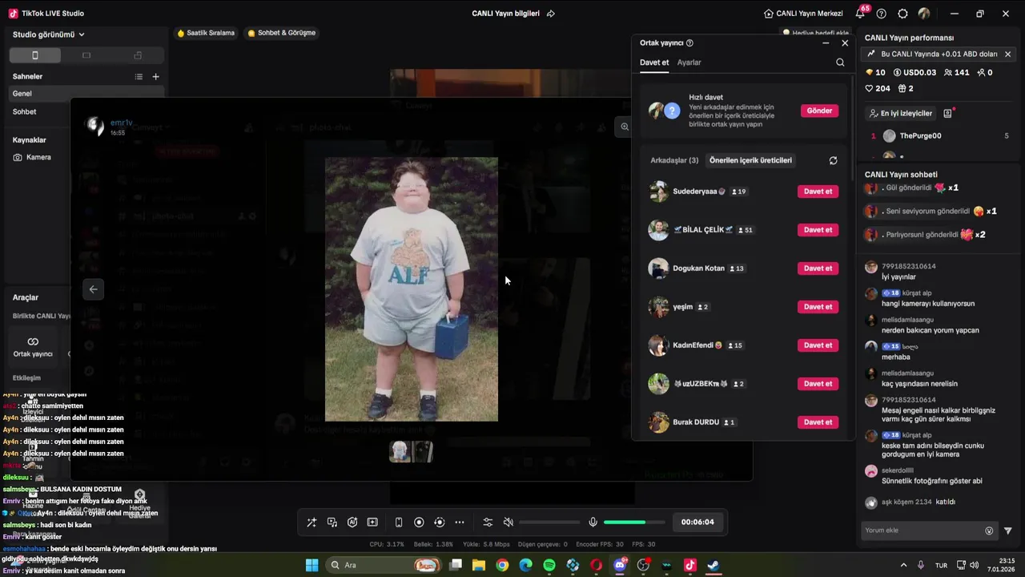Viewport: 1025px width, 577px height.
Task: Open Discord from the taskbar
Action: (620, 565)
